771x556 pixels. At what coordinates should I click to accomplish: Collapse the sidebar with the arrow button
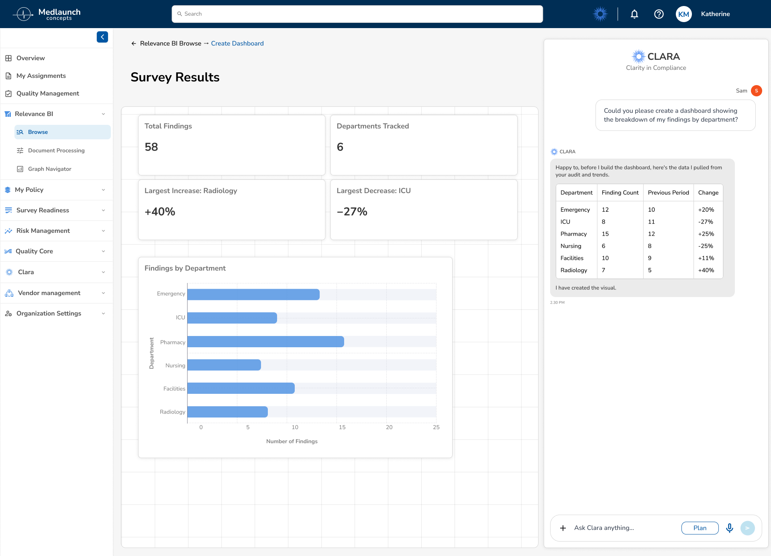pos(102,37)
